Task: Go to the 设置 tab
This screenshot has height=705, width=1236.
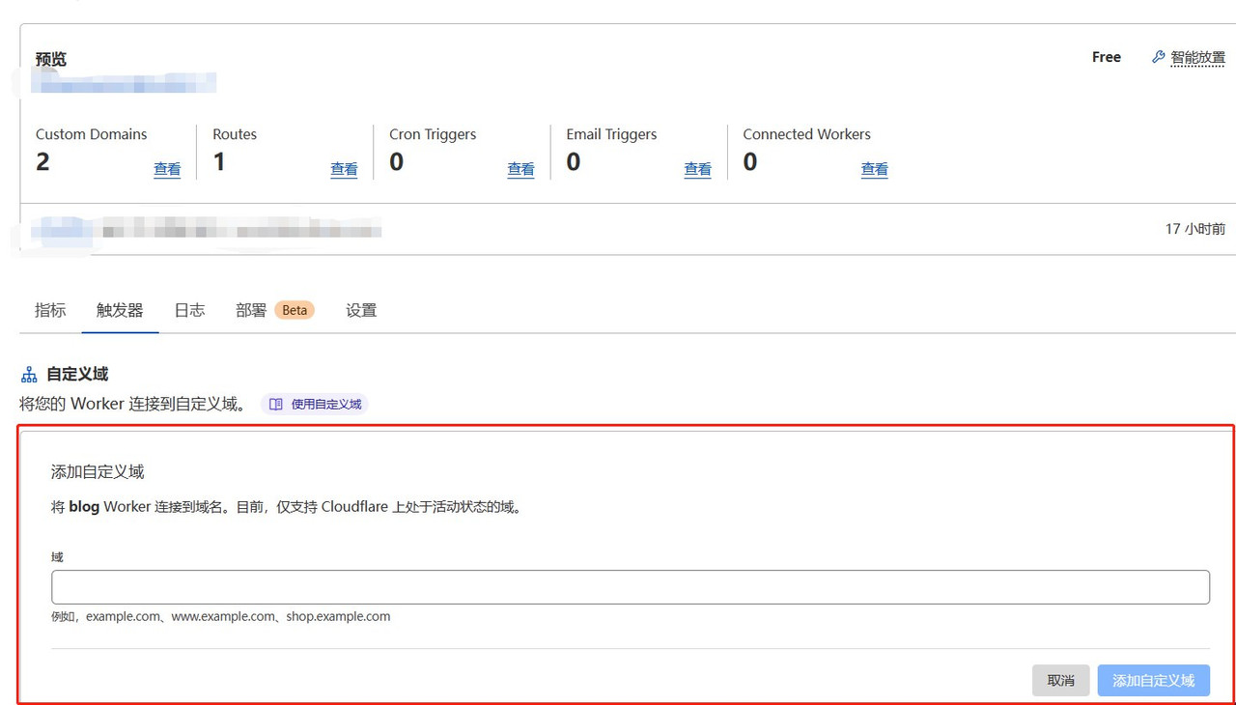Action: point(361,310)
